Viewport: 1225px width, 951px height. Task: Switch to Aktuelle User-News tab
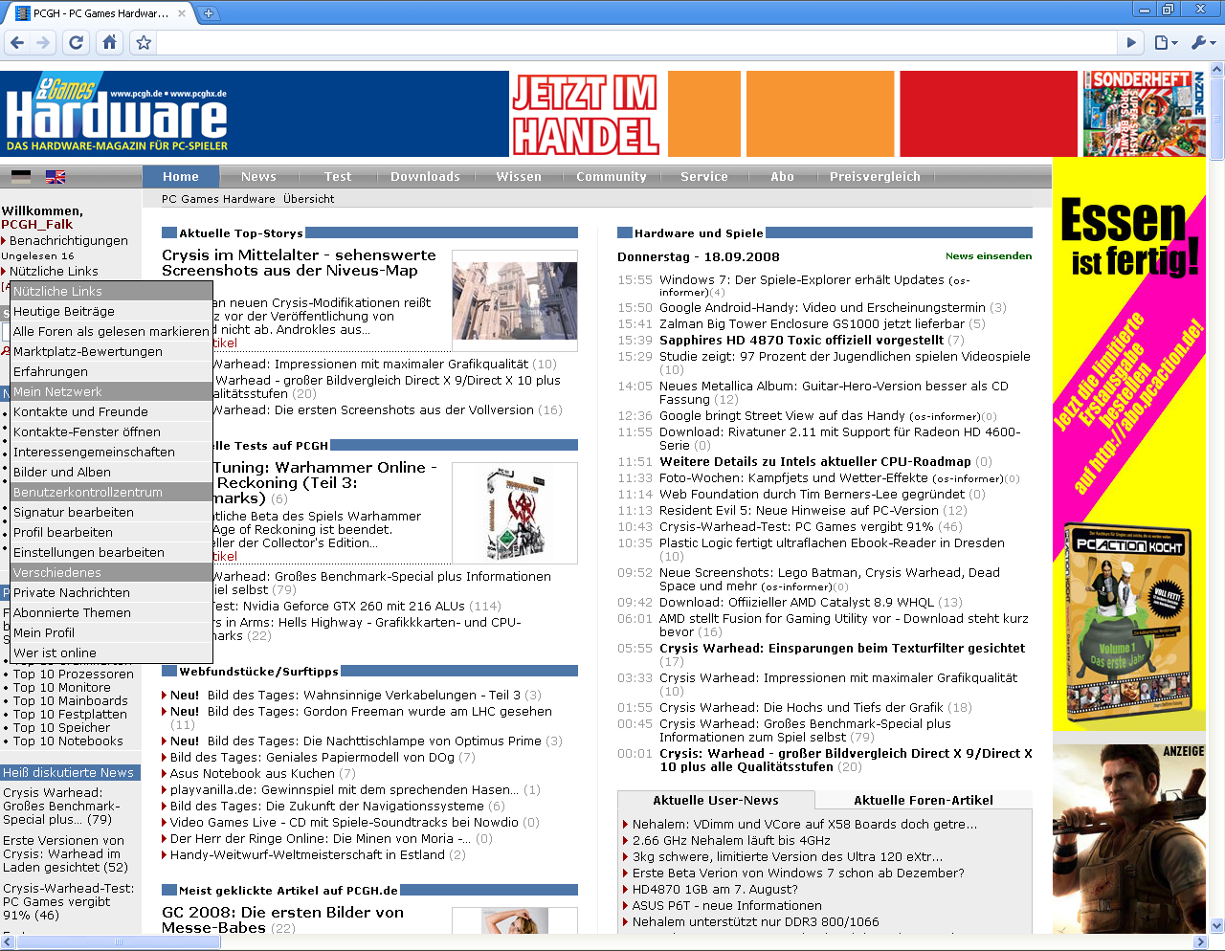pos(716,801)
